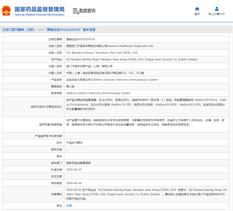Select the 产品技术要求 attachment value
Screen dimensions: 233x211
point(75,143)
